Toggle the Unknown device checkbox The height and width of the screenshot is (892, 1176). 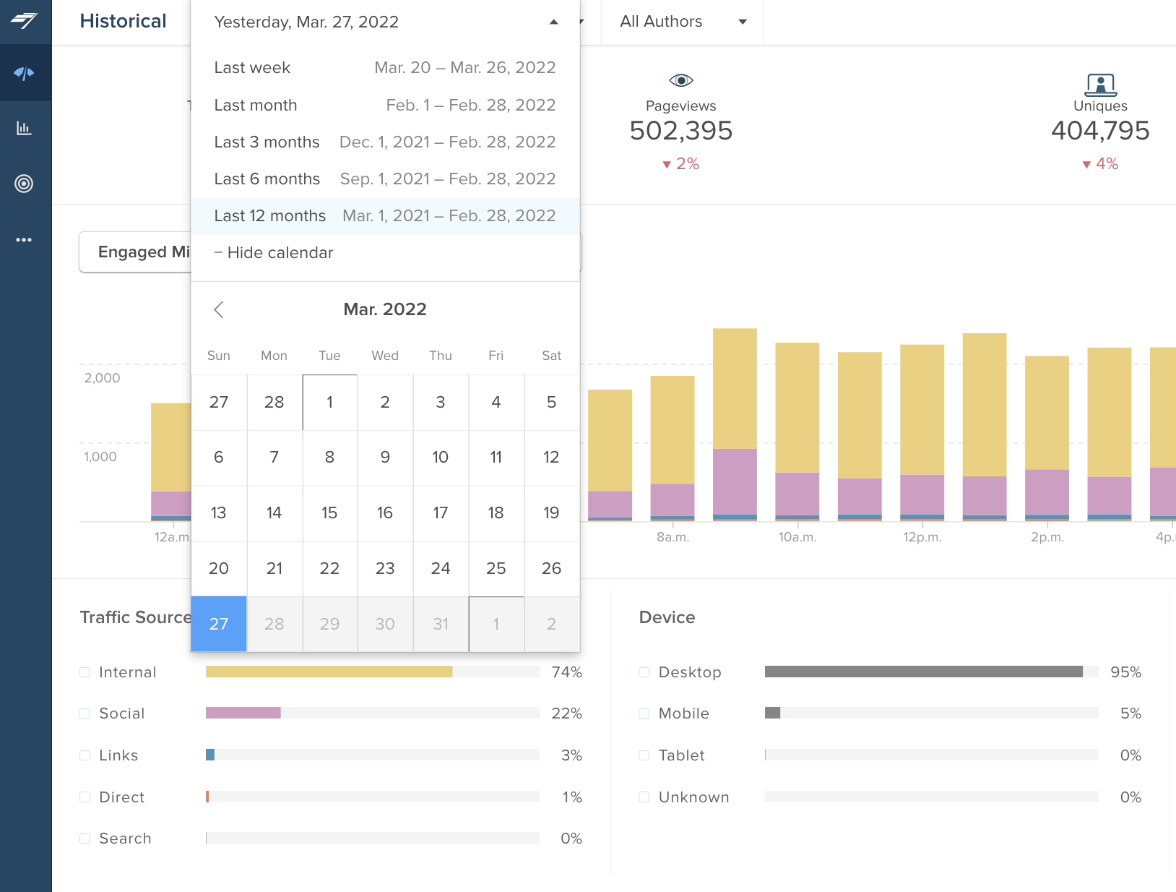pos(644,797)
